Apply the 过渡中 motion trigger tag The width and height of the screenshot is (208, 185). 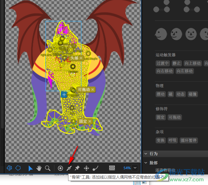click(x=163, y=63)
